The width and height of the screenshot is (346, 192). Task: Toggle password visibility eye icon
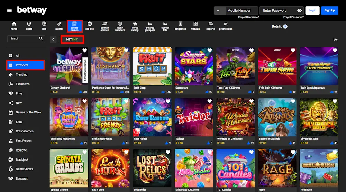[x=299, y=11]
